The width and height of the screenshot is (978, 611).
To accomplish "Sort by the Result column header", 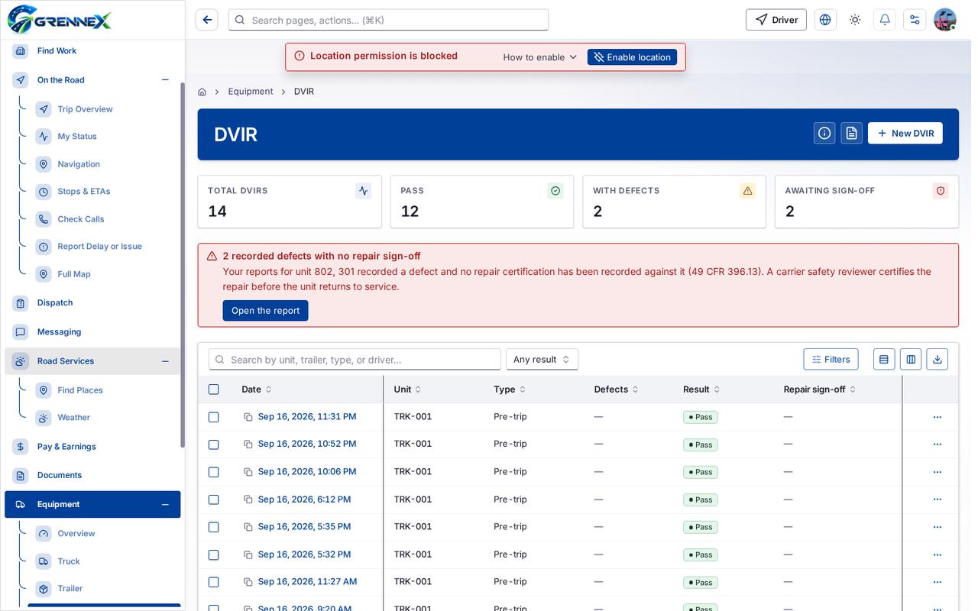I will pyautogui.click(x=701, y=390).
